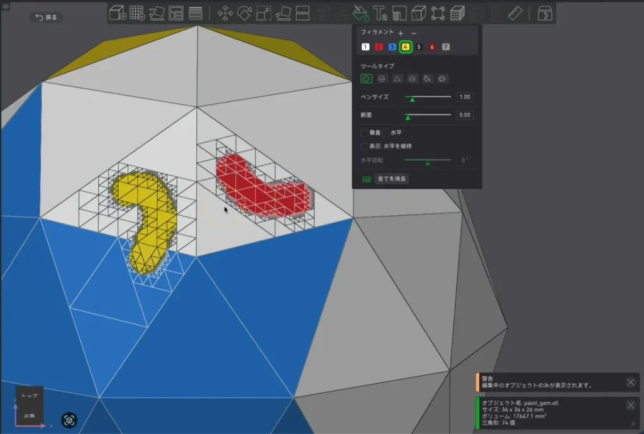Select the circle brush tool type
644x434 pixels.
pyautogui.click(x=367, y=79)
